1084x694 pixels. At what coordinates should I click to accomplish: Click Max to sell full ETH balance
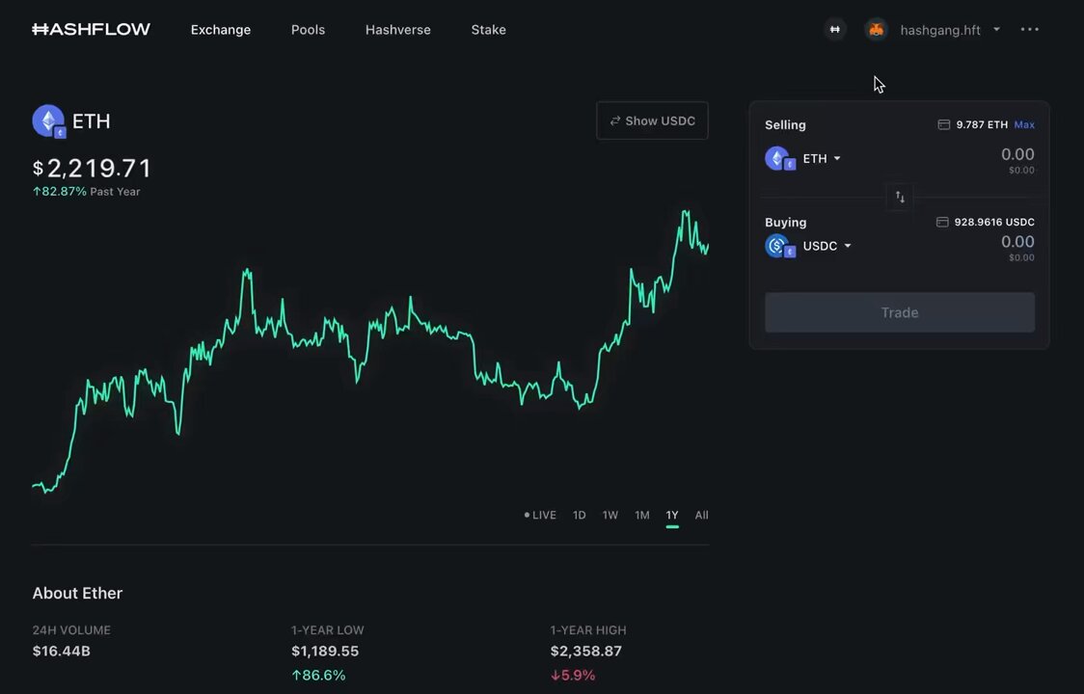coord(1024,124)
